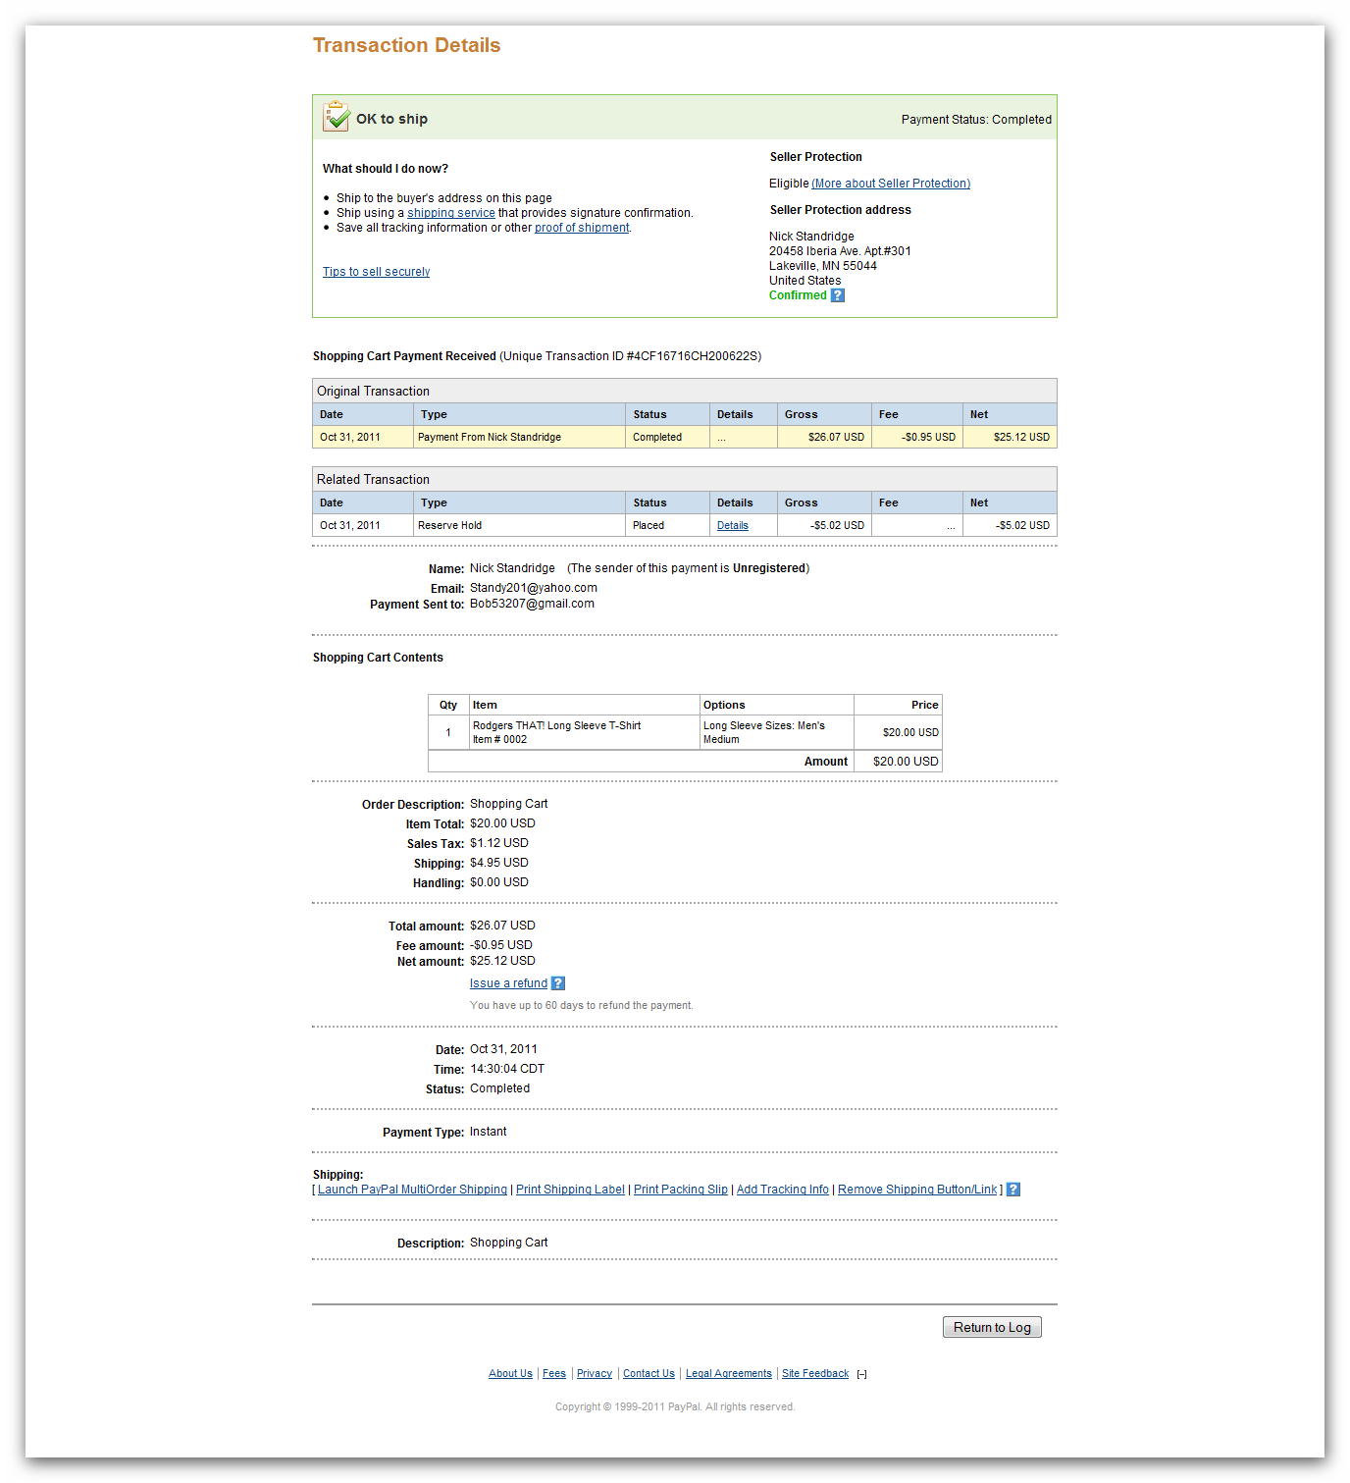Click the Bob53207@gmail.com payment recipient
This screenshot has height=1483, width=1350.
coord(532,604)
